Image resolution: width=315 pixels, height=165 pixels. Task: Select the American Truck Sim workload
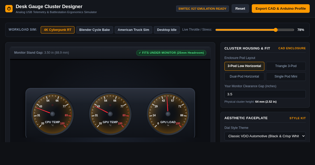pyautogui.click(x=133, y=30)
